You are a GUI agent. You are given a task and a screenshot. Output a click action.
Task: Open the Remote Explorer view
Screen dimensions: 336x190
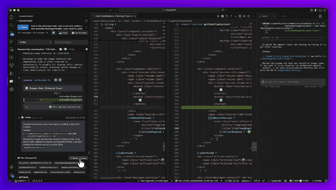[x=12, y=49]
